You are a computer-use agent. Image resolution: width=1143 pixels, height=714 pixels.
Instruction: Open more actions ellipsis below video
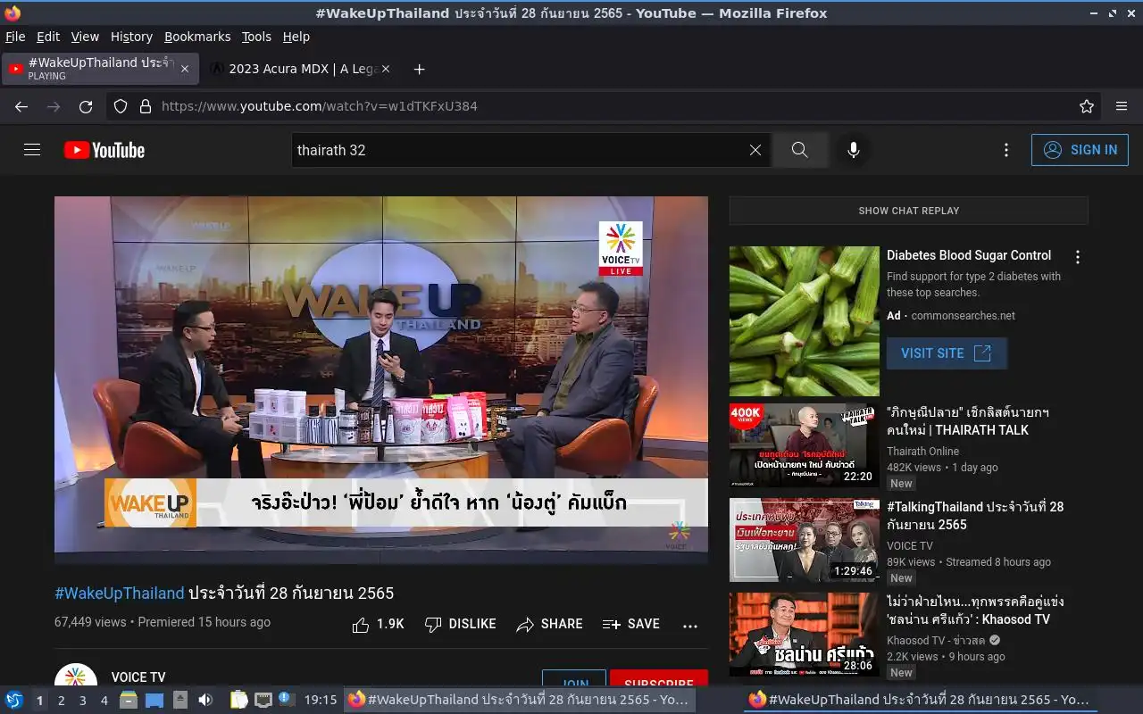pos(690,626)
